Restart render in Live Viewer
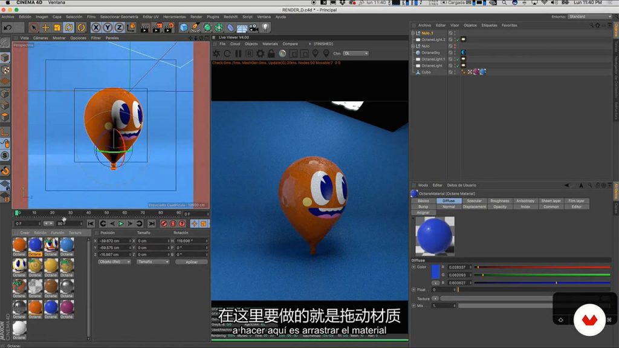The height and width of the screenshot is (348, 619). (227, 53)
